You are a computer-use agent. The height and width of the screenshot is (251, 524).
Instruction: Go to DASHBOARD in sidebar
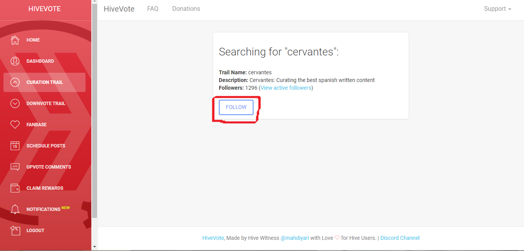click(x=40, y=61)
